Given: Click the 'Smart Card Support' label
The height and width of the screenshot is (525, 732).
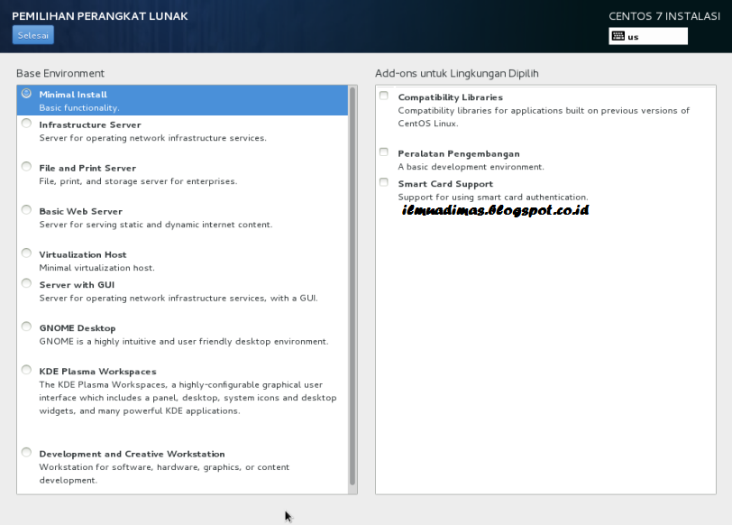Looking at the screenshot, I should tap(445, 184).
